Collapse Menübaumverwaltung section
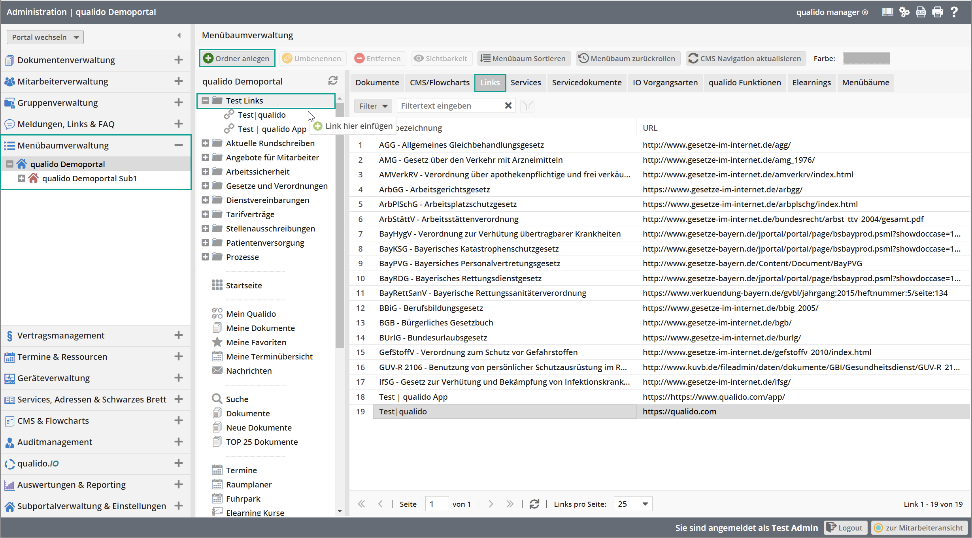This screenshot has height=538, width=972. pyautogui.click(x=179, y=145)
